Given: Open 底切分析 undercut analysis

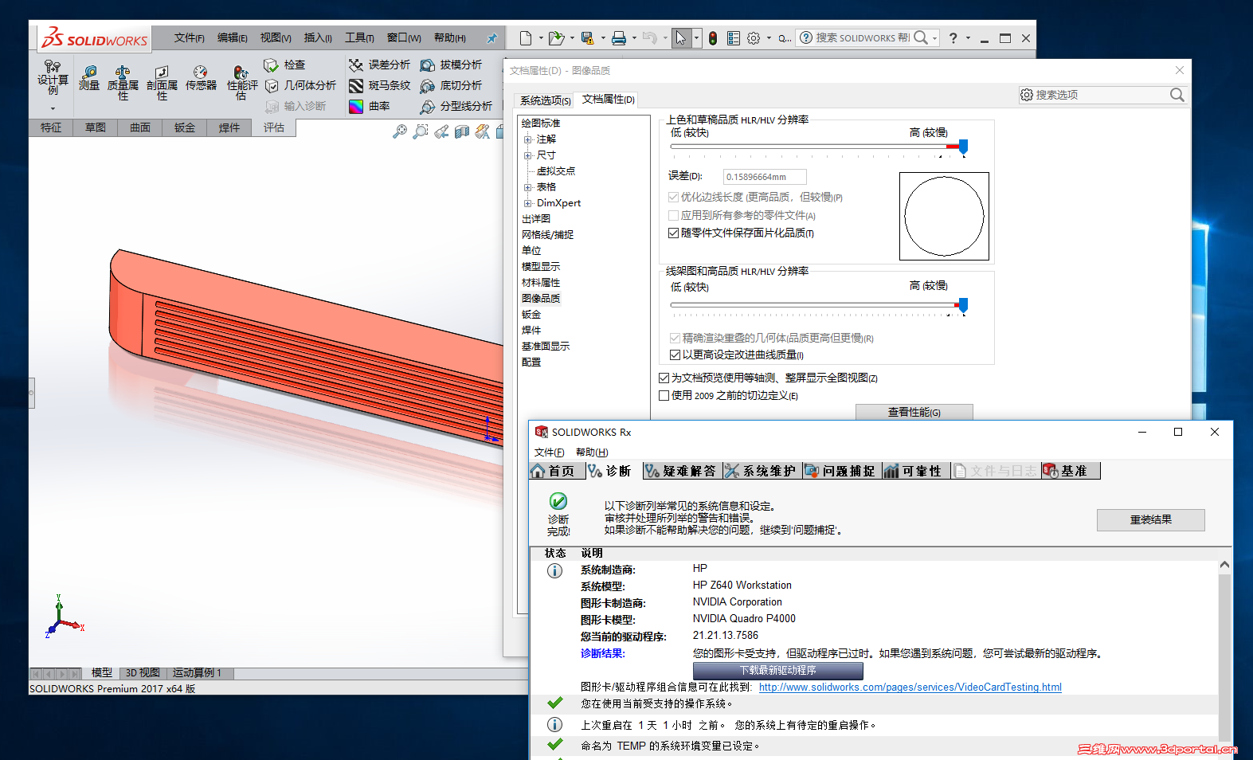Looking at the screenshot, I should (451, 85).
